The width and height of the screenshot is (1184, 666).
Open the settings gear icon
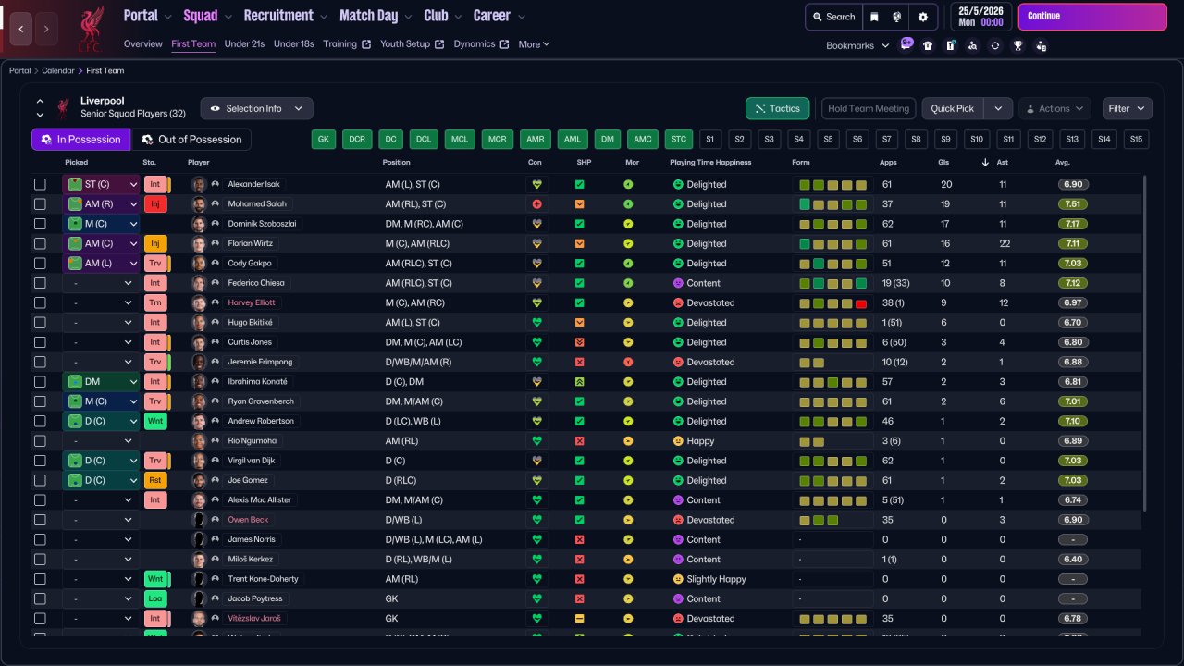pos(923,17)
